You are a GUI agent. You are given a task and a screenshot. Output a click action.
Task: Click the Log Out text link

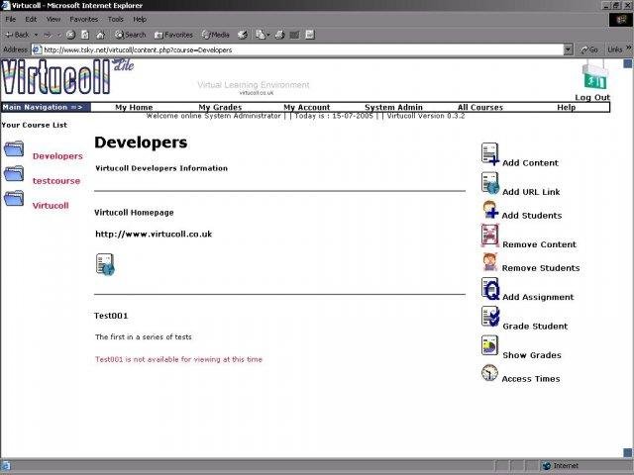(x=592, y=97)
